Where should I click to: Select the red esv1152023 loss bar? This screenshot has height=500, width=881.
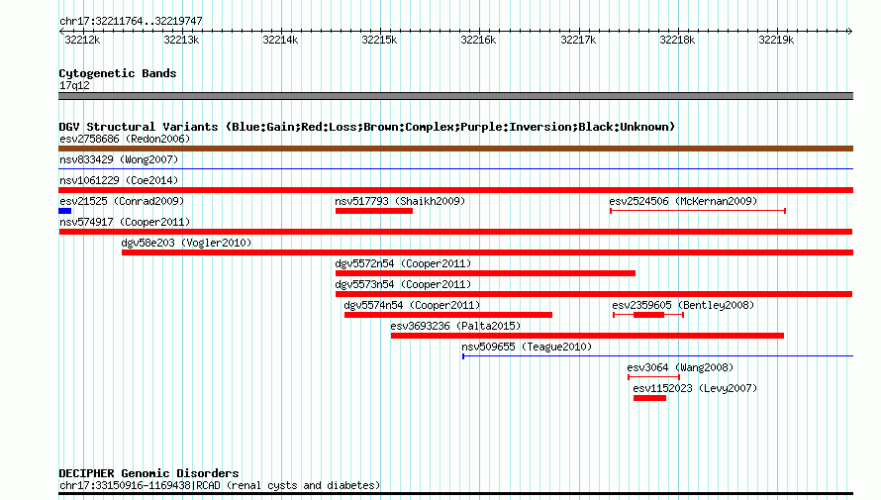pos(650,398)
